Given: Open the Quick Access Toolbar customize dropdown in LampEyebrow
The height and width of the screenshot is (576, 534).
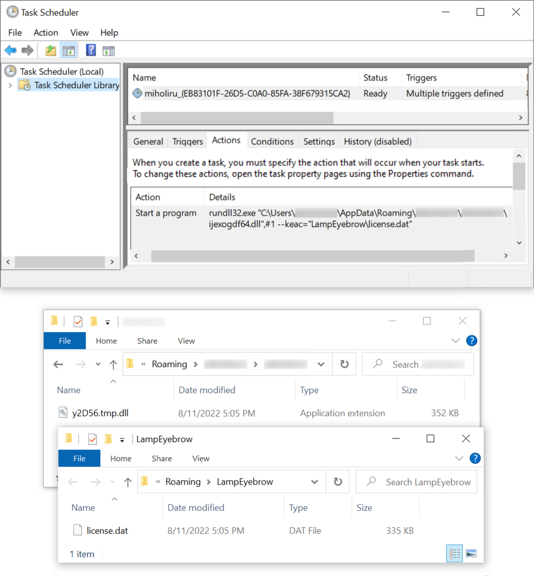Looking at the screenshot, I should [x=122, y=440].
